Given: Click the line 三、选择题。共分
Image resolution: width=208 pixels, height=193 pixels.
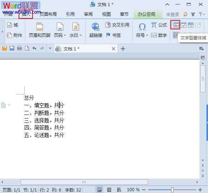Looking at the screenshot, I should tap(44, 120).
